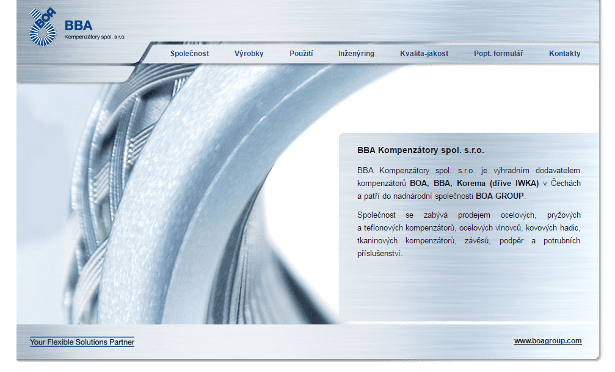615x372 pixels.
Task: Follow the www.boagroup.com link
Action: point(548,341)
